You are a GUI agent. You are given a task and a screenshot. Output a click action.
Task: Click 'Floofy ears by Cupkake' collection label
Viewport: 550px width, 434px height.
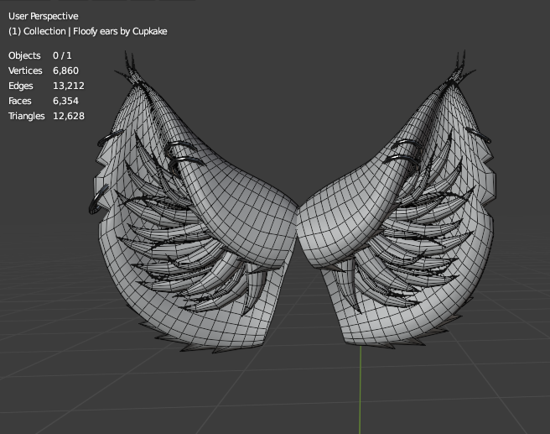tap(120, 31)
